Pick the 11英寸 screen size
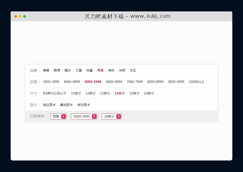This screenshot has width=243, height=172. point(76,93)
